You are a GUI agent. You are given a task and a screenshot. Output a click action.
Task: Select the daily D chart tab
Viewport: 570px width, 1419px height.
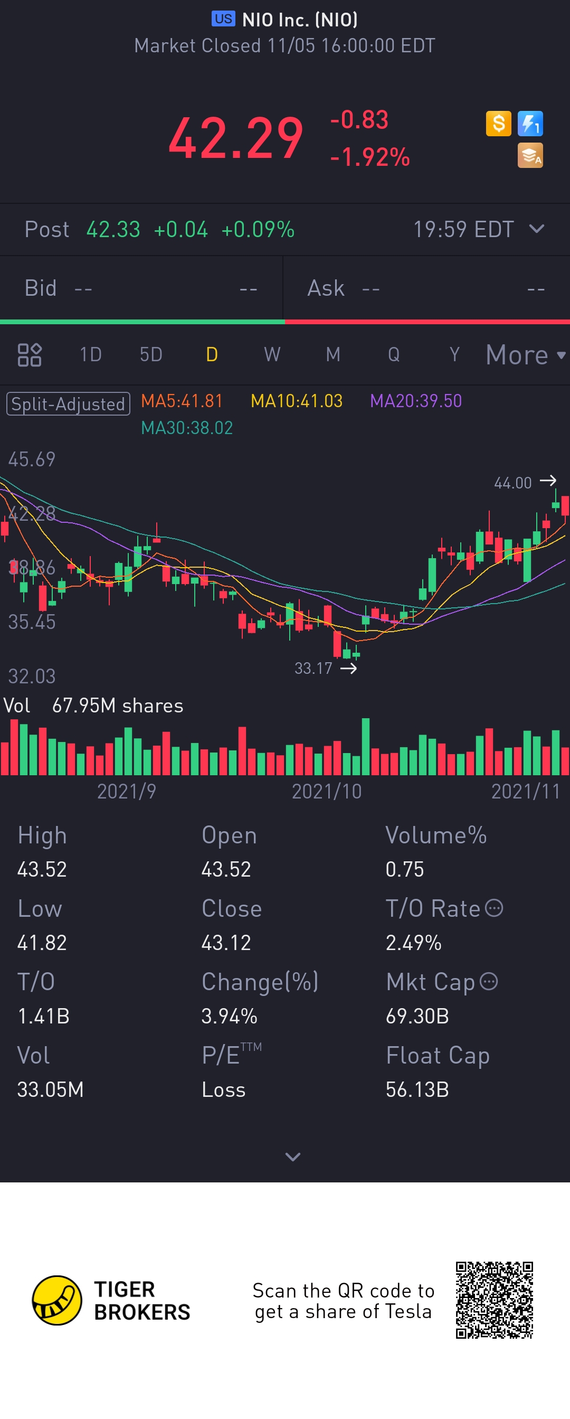[x=212, y=355]
